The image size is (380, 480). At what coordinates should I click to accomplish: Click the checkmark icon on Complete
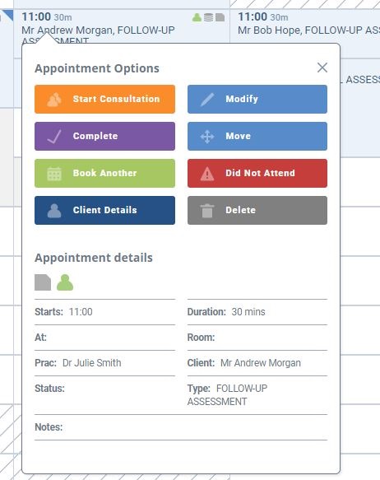pyautogui.click(x=54, y=137)
